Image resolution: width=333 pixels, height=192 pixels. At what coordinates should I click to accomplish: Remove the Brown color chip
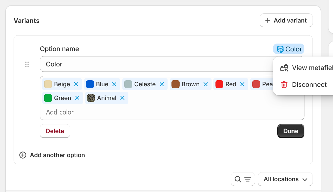pyautogui.click(x=206, y=84)
